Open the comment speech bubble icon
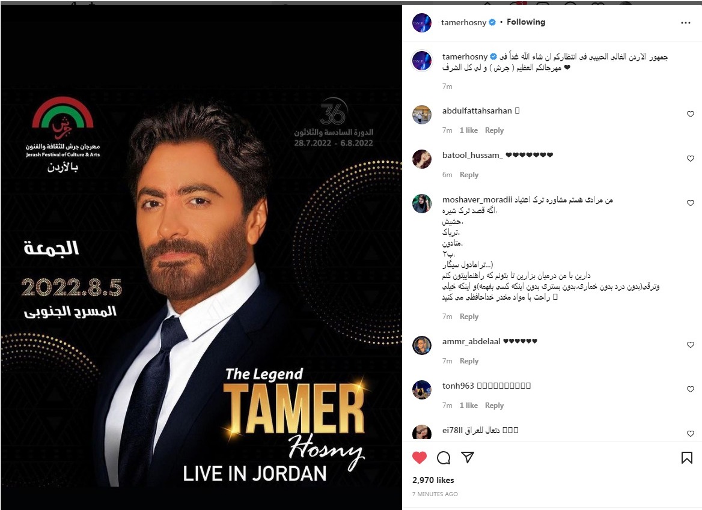Viewport: 702px width, 510px height. click(444, 458)
